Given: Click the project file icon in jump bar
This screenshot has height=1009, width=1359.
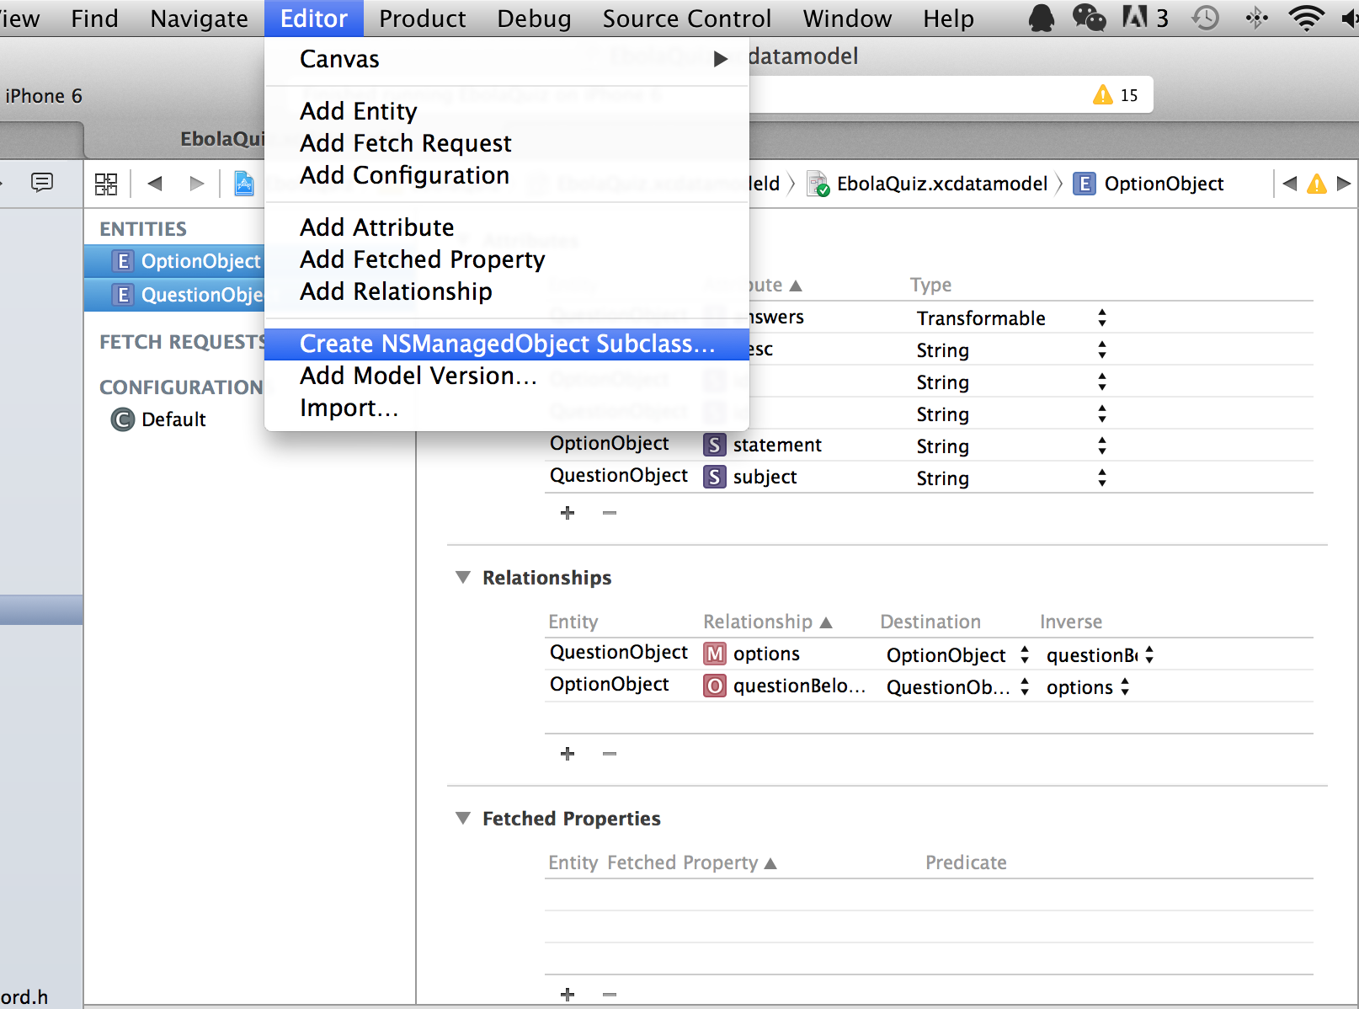Looking at the screenshot, I should coord(244,184).
